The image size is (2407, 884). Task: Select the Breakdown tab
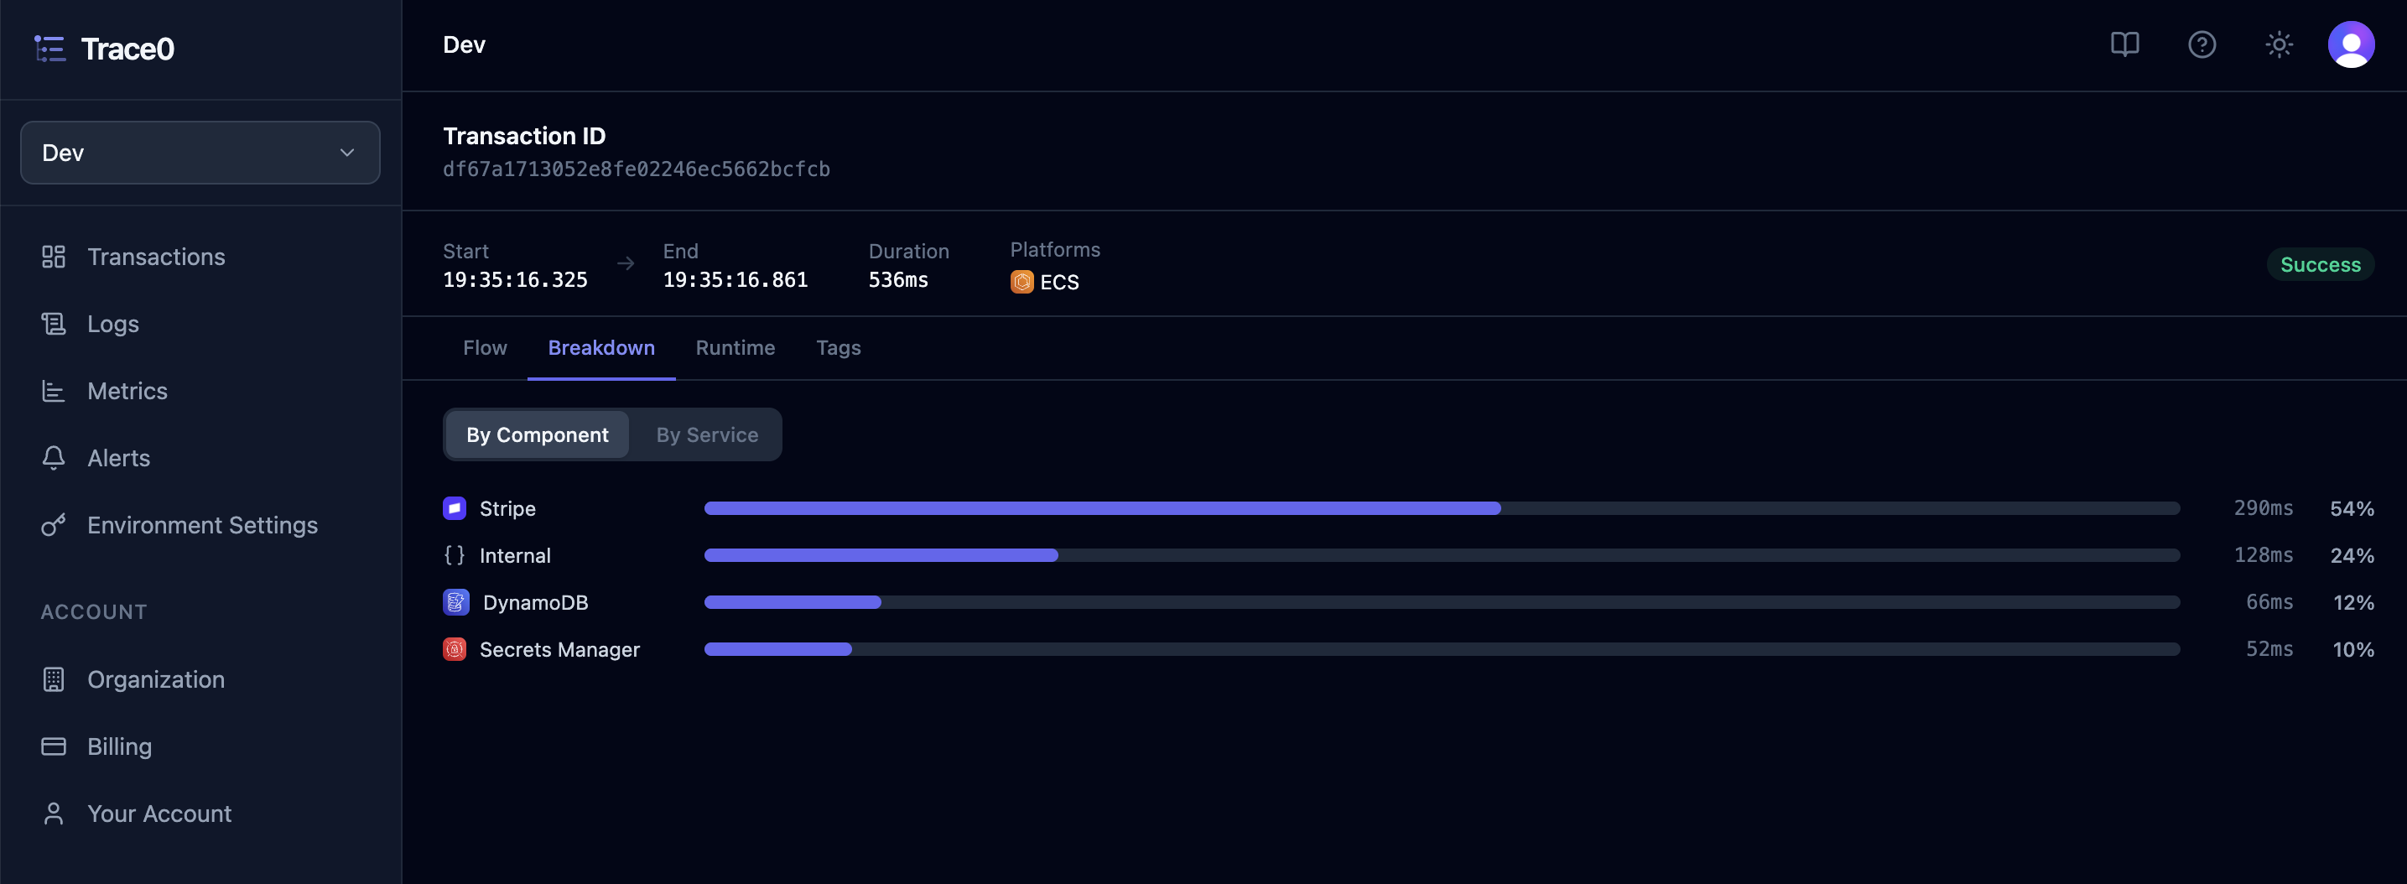(600, 347)
